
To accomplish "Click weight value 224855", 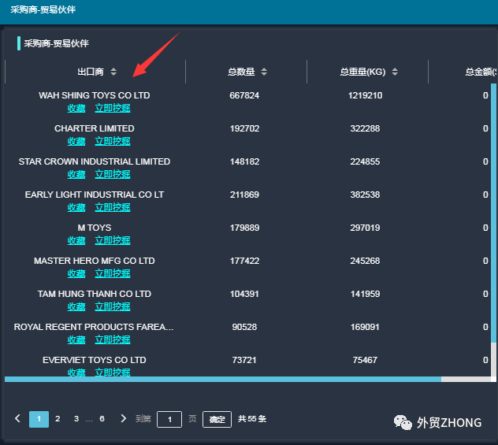I will (366, 161).
